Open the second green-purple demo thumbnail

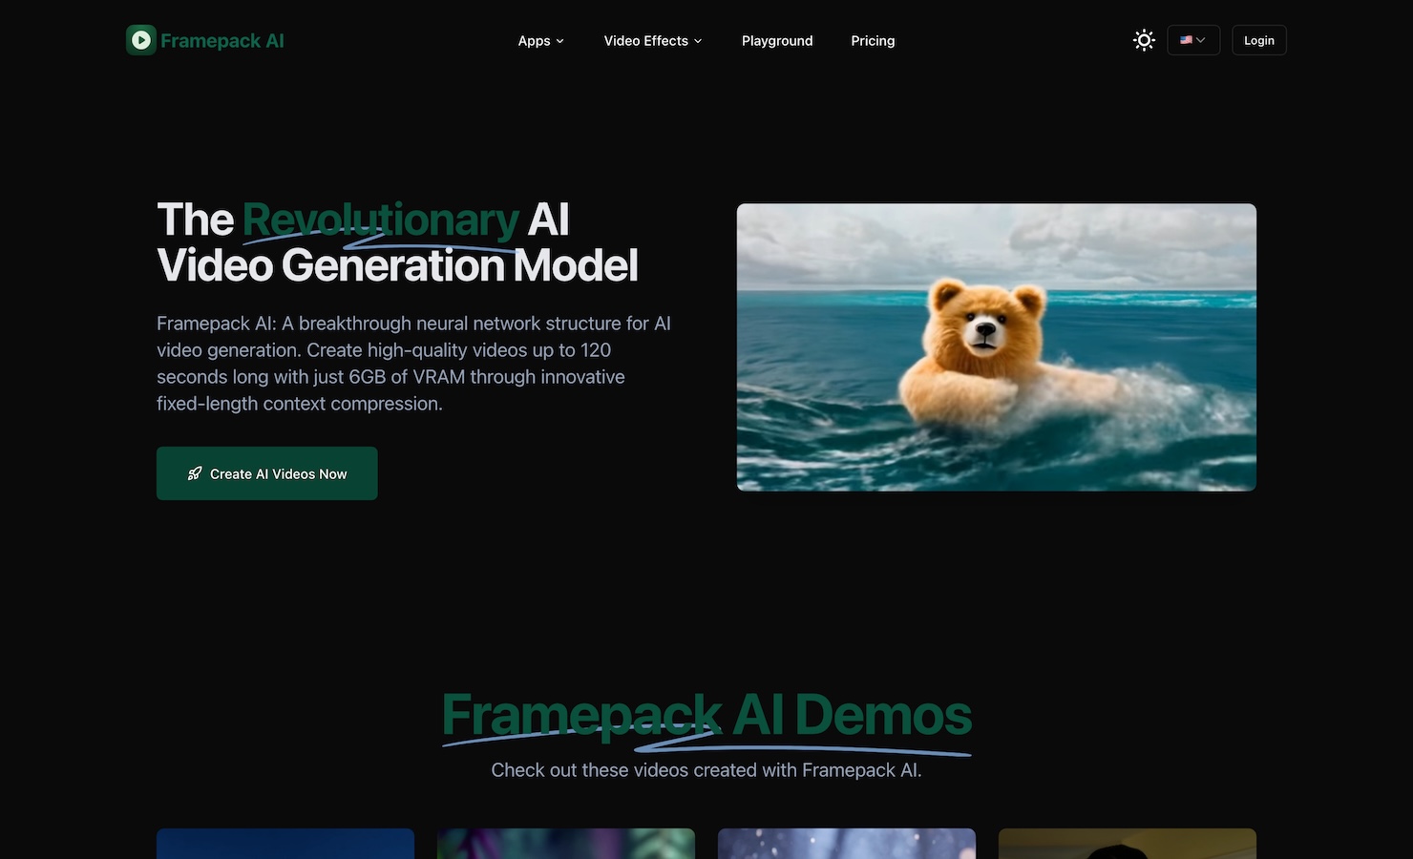point(566,844)
